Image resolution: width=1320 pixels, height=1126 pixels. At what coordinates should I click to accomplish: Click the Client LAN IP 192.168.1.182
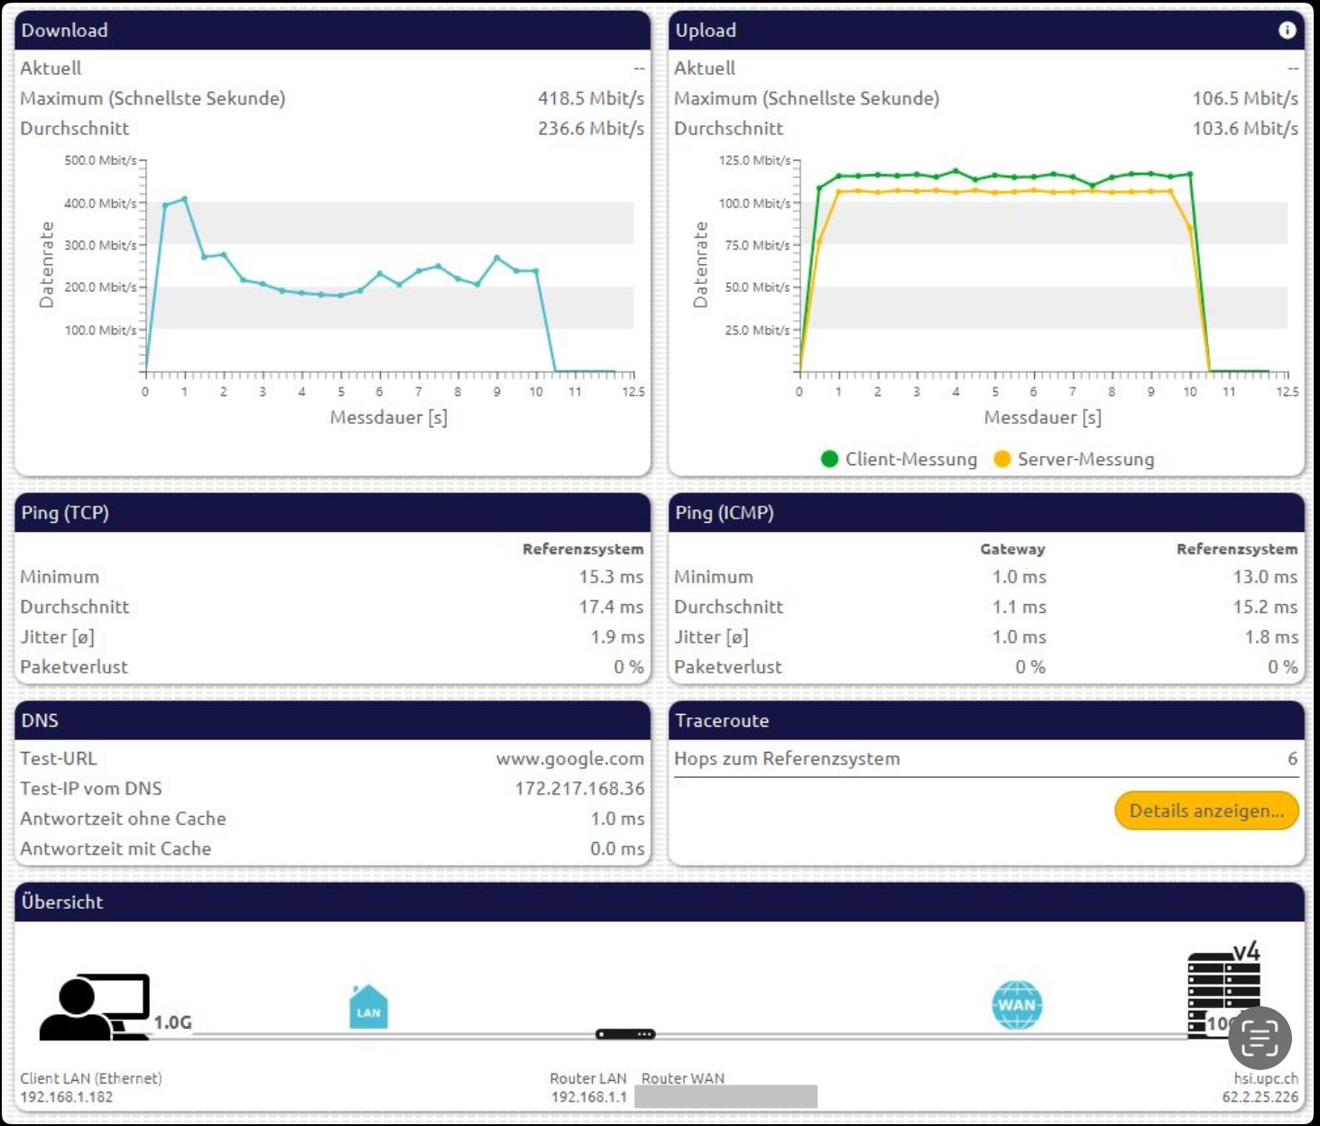click(x=67, y=1097)
